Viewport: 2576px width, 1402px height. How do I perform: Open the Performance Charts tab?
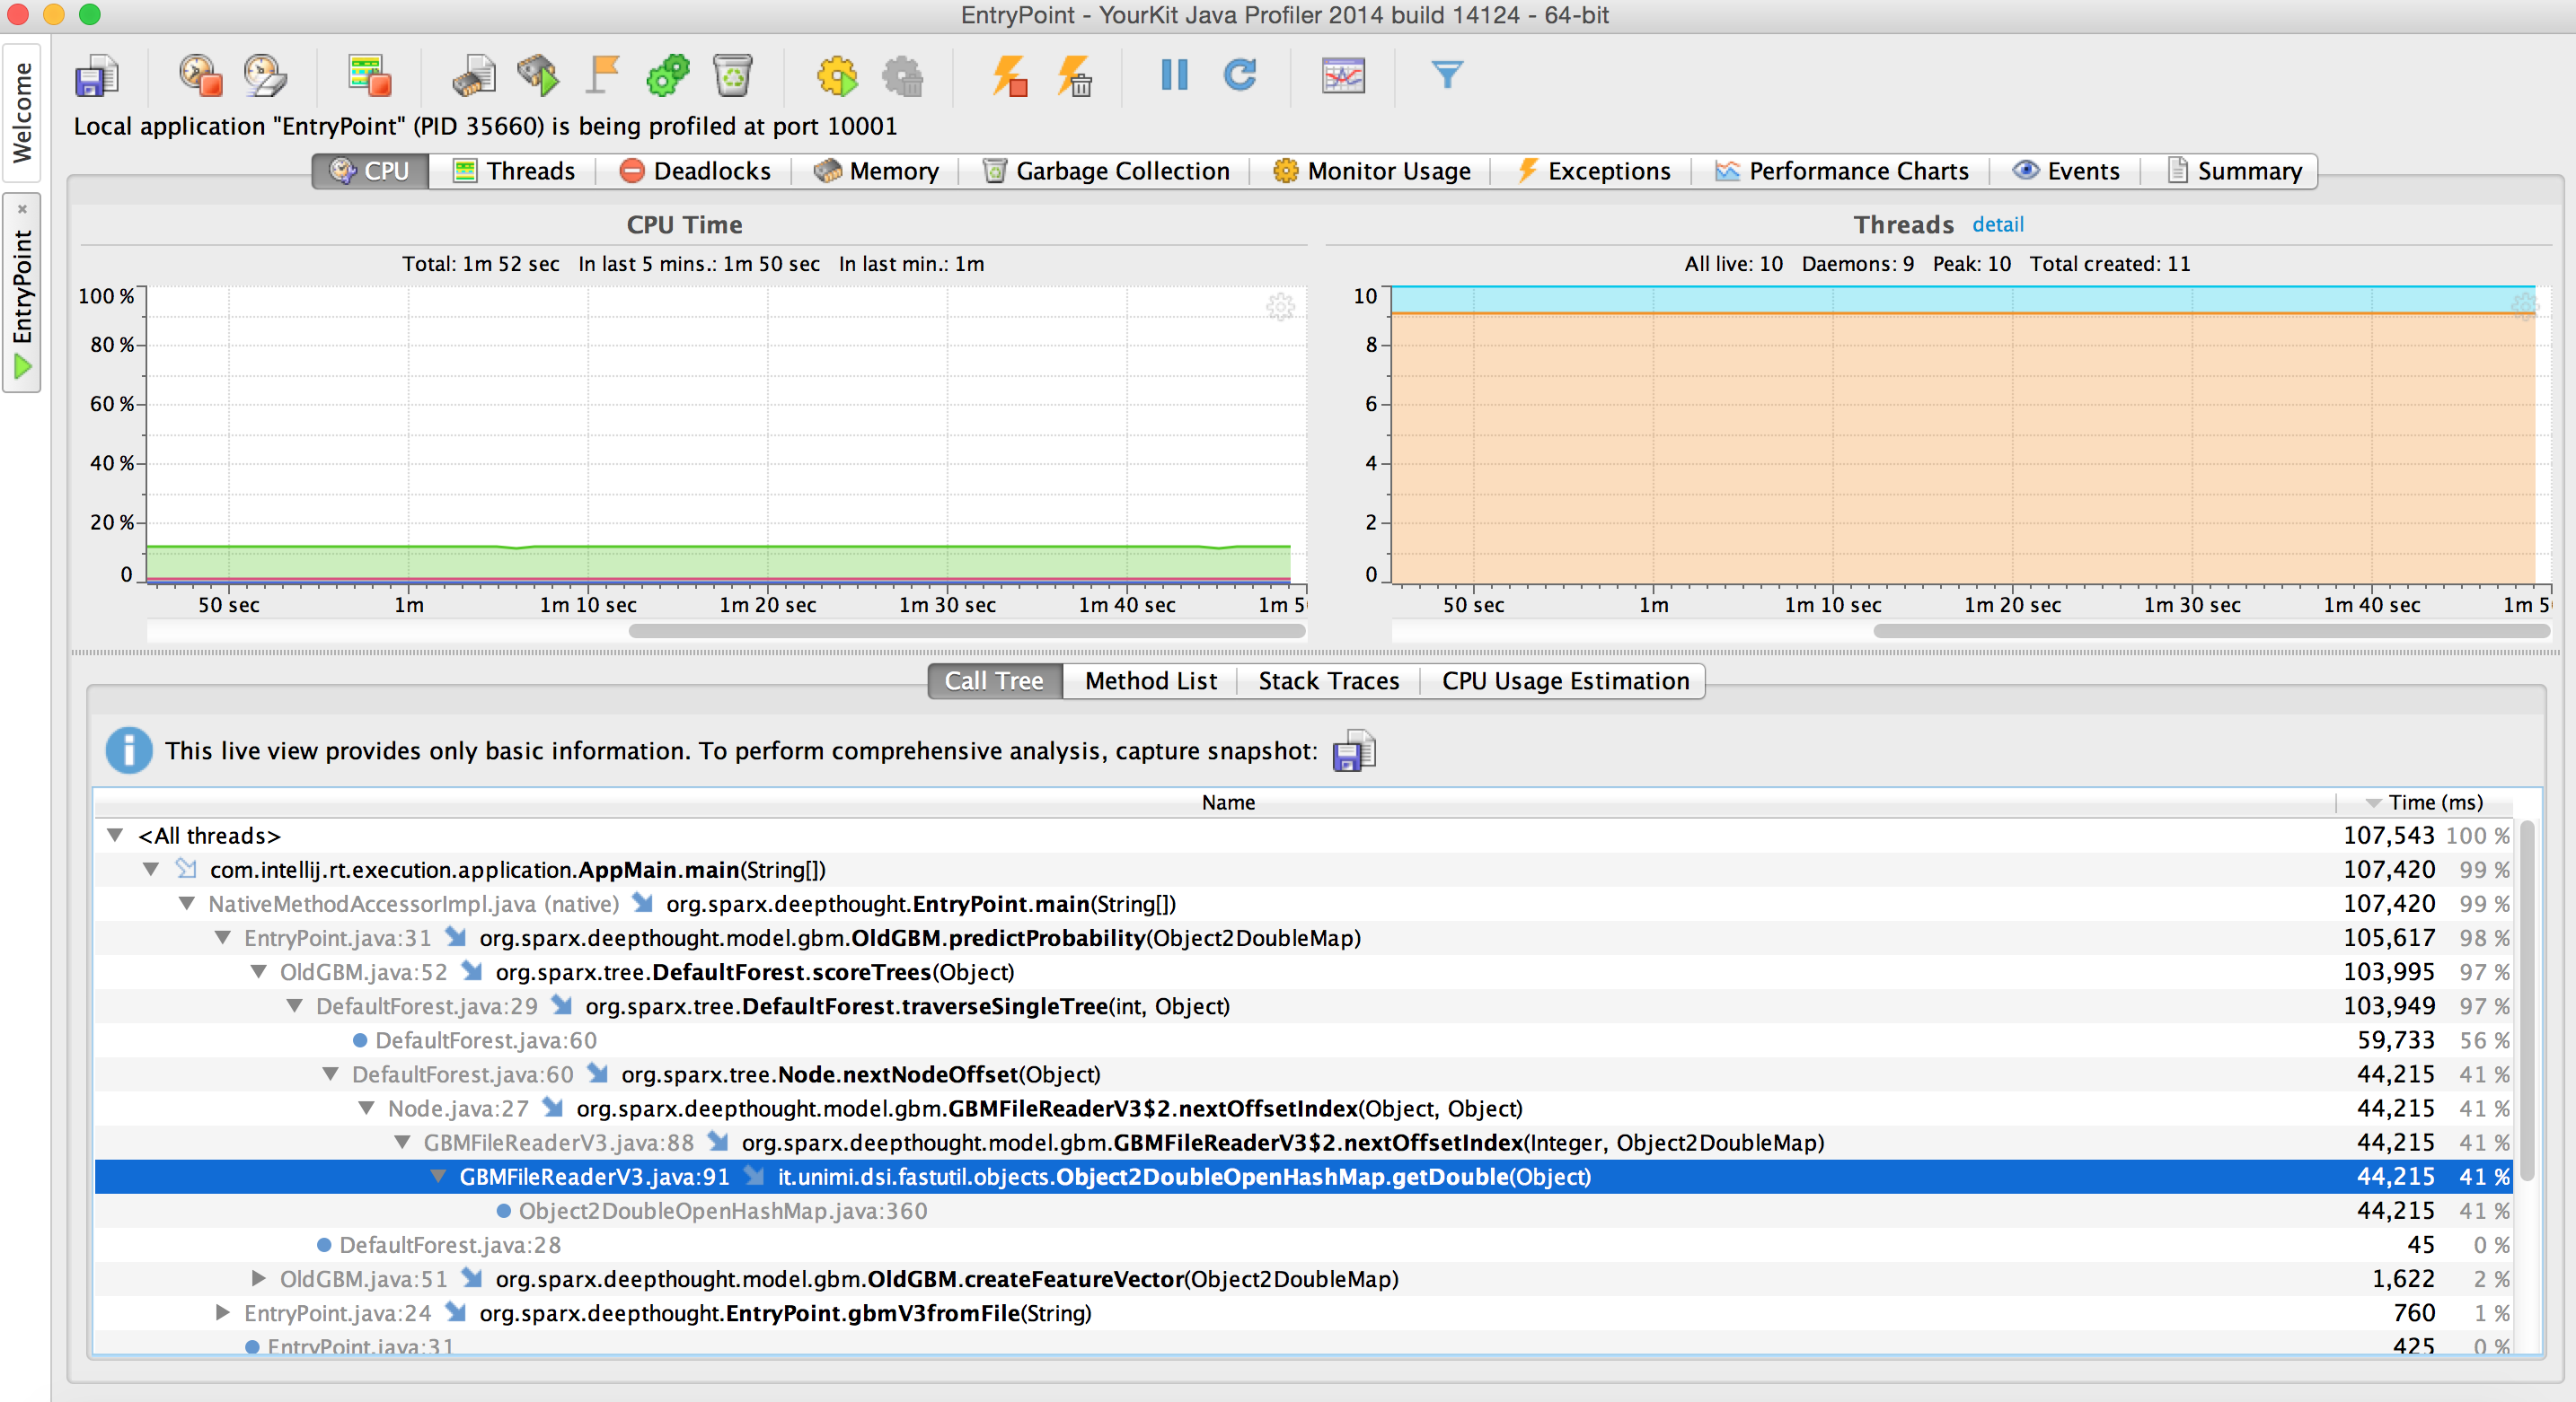(1841, 171)
